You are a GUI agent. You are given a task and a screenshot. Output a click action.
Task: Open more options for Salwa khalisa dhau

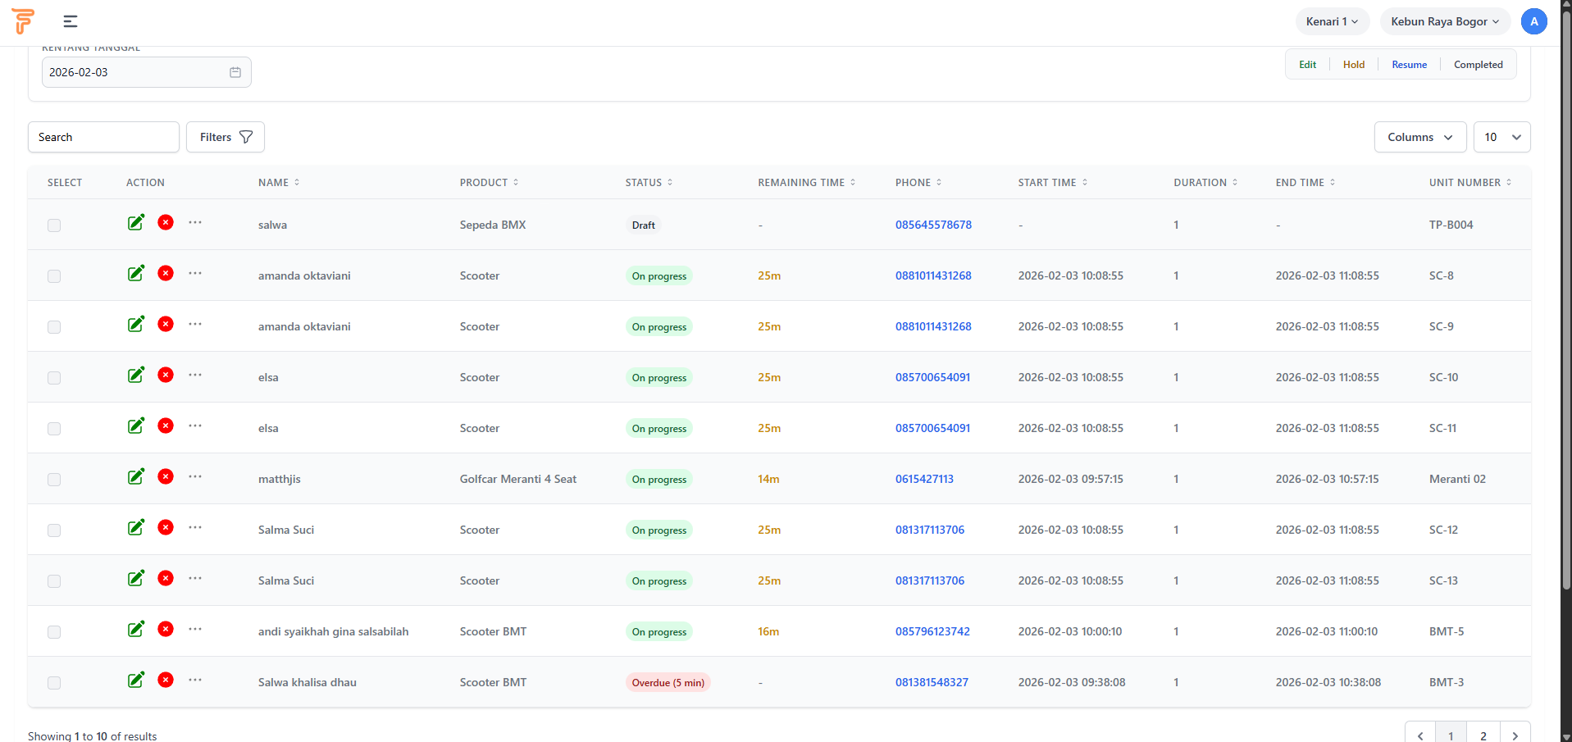pyautogui.click(x=194, y=680)
